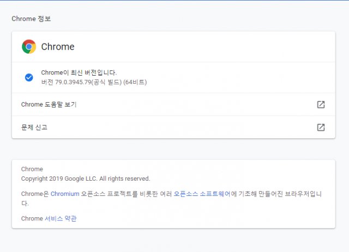349x252 pixels.
Task: Follow the Chromium link
Action: (65, 194)
